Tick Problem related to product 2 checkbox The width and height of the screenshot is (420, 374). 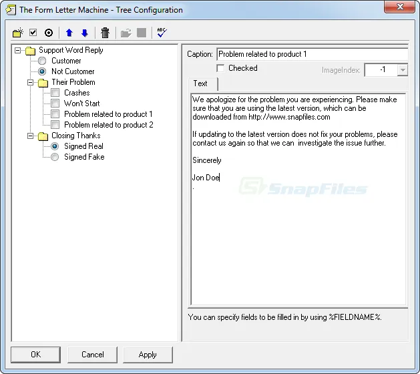(x=55, y=125)
